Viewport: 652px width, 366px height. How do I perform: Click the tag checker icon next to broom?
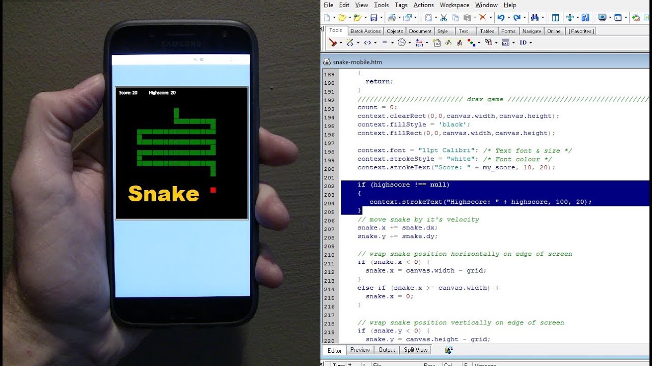(x=350, y=43)
